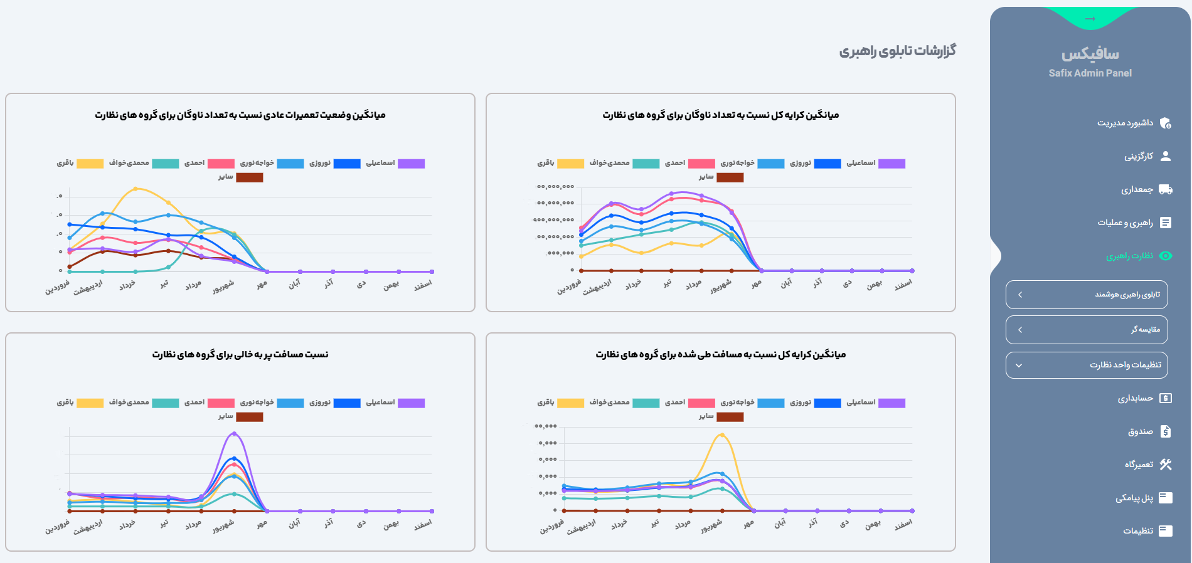Click the yellow peak point in bottom-right chart

721,434
